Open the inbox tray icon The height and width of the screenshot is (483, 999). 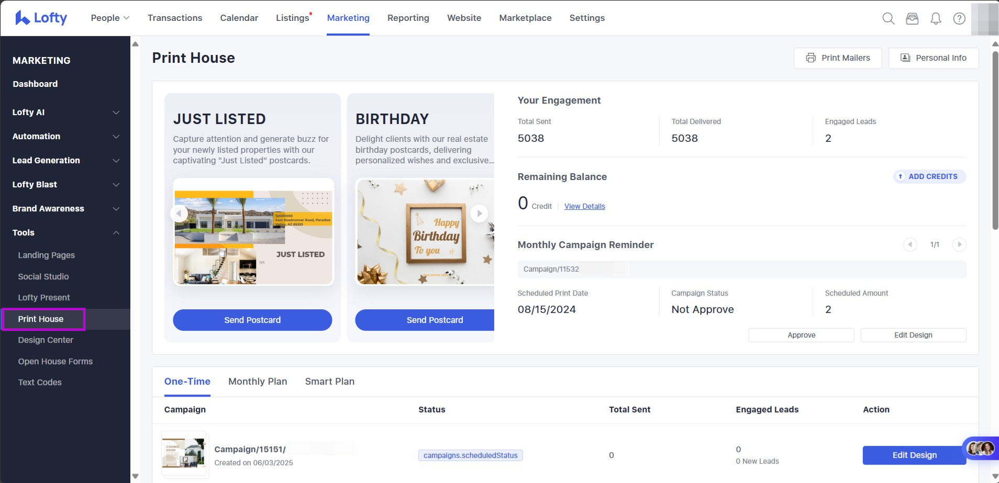click(x=912, y=18)
